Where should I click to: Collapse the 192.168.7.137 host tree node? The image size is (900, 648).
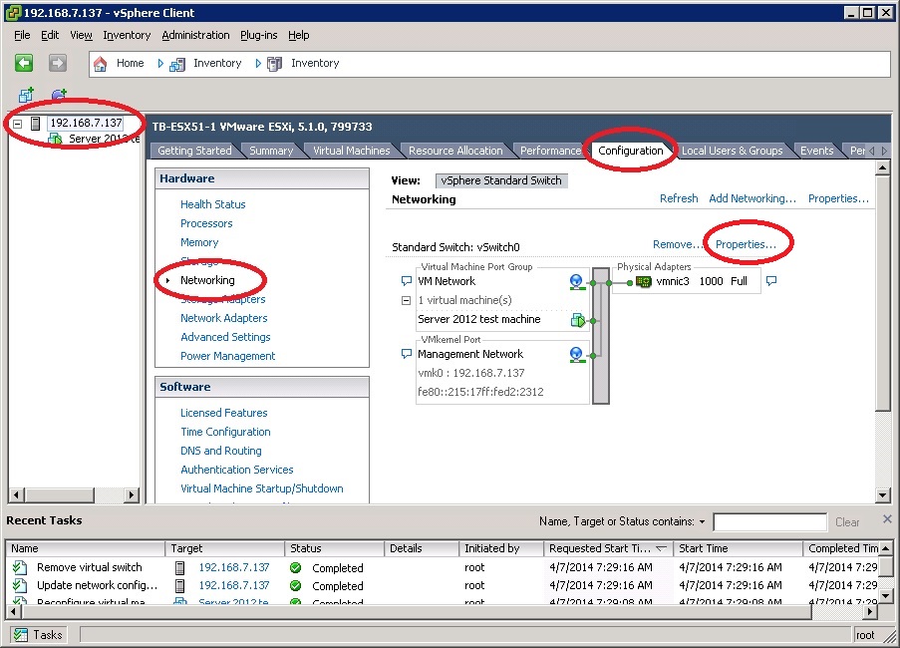[x=18, y=124]
